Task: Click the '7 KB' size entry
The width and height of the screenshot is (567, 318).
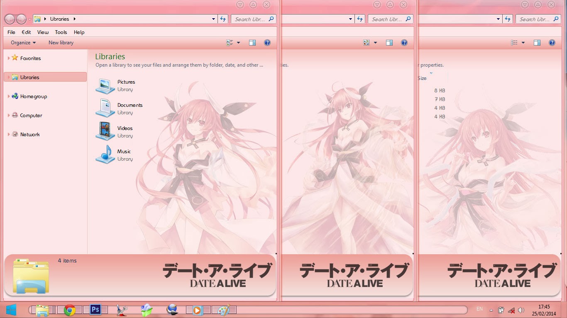Action: pos(440,99)
